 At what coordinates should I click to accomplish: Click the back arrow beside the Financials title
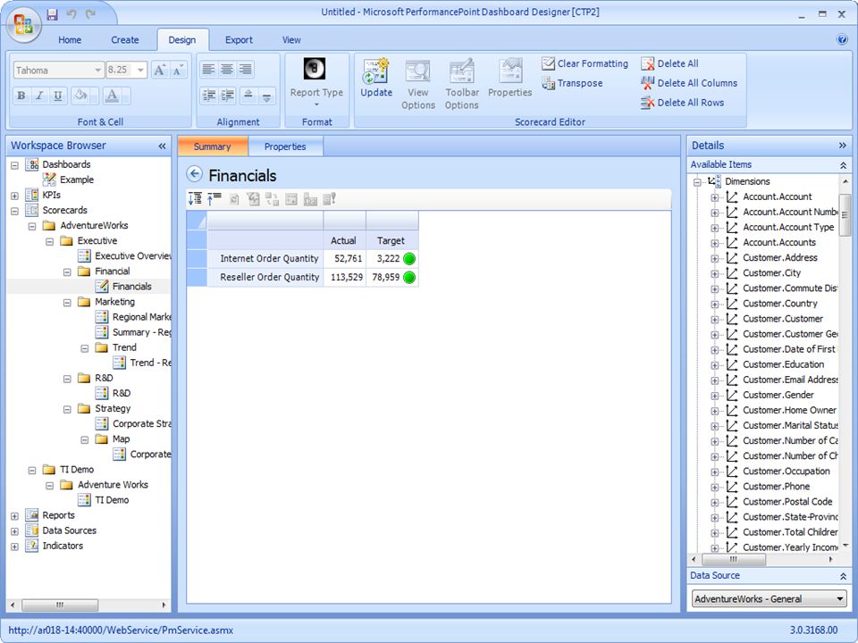(x=194, y=174)
